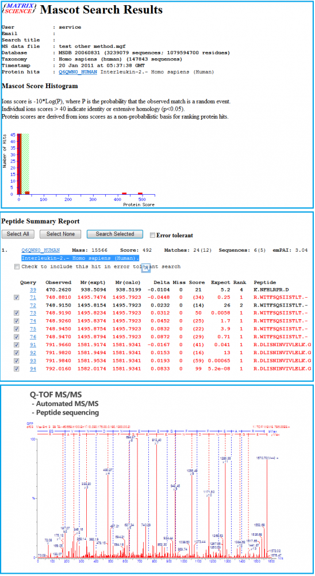This screenshot has height=576, width=315.
Task: Toggle the checkbox for query 91
Action: pos(16,344)
